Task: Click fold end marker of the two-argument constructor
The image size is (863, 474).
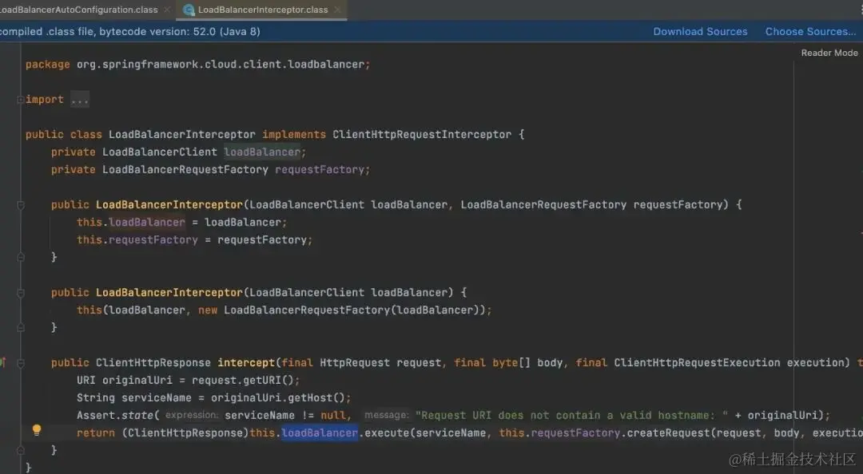Action: point(20,257)
